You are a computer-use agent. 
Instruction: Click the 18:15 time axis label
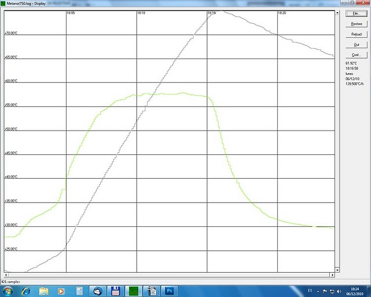212,13
